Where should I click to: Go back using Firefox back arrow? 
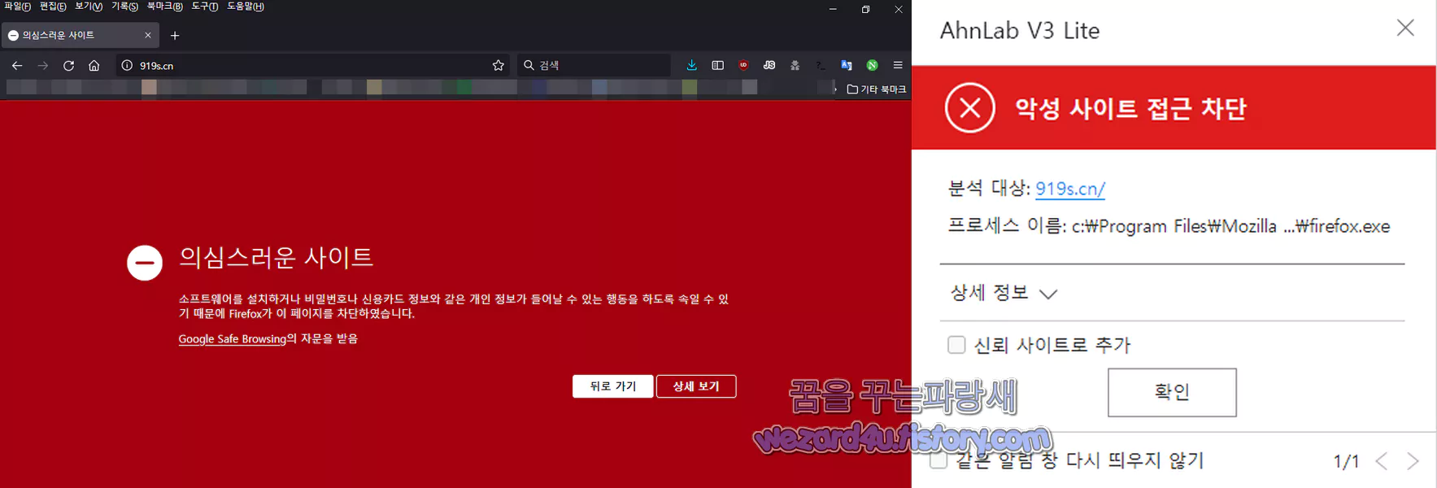click(17, 65)
